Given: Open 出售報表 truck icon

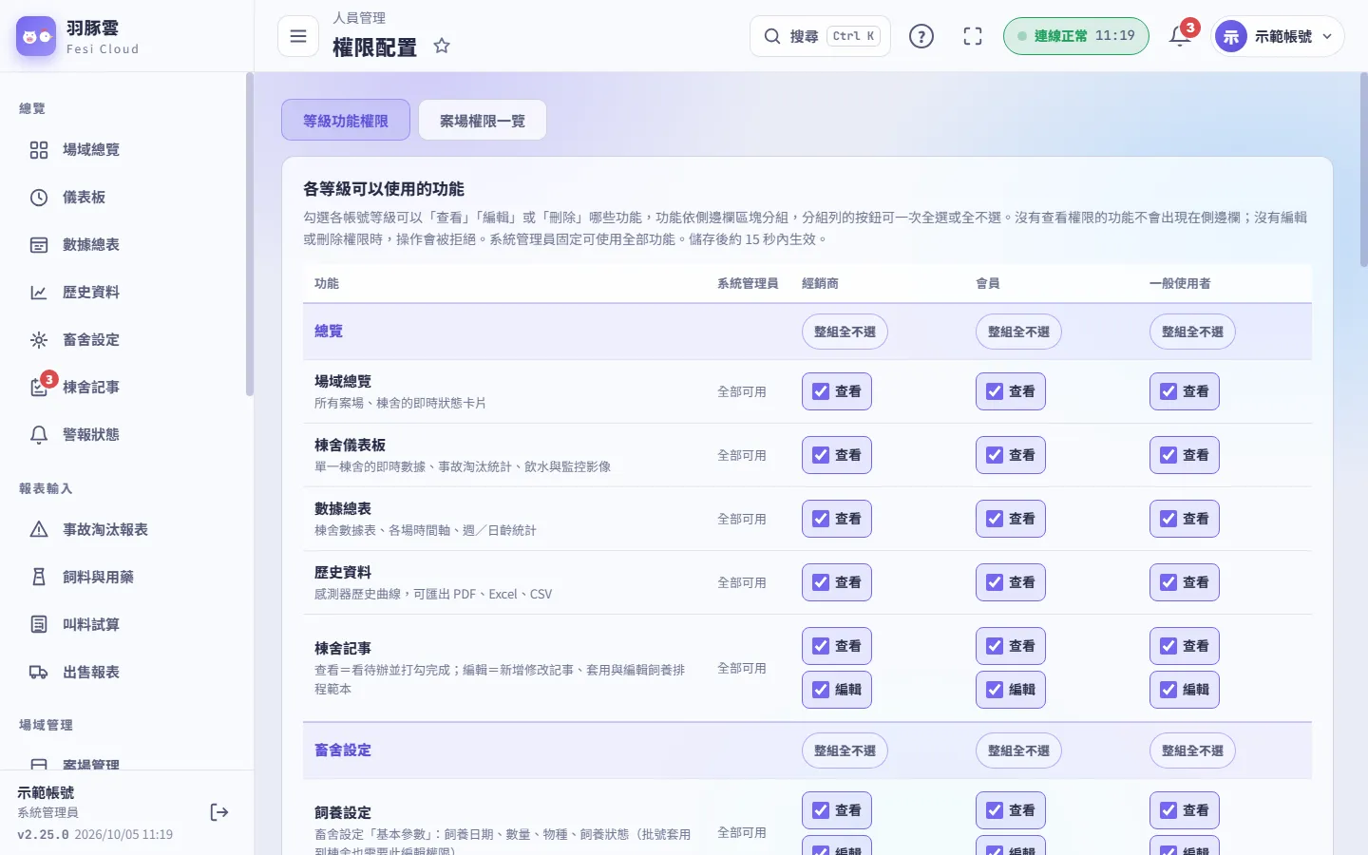Looking at the screenshot, I should (39, 673).
